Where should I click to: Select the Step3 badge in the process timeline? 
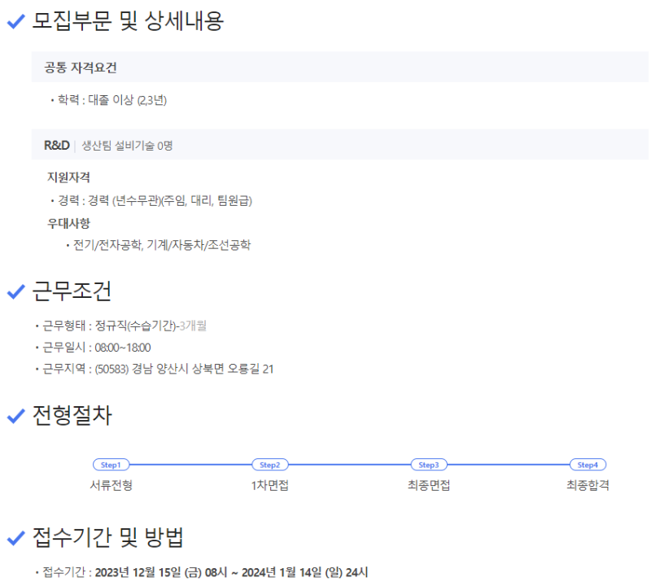(x=428, y=465)
